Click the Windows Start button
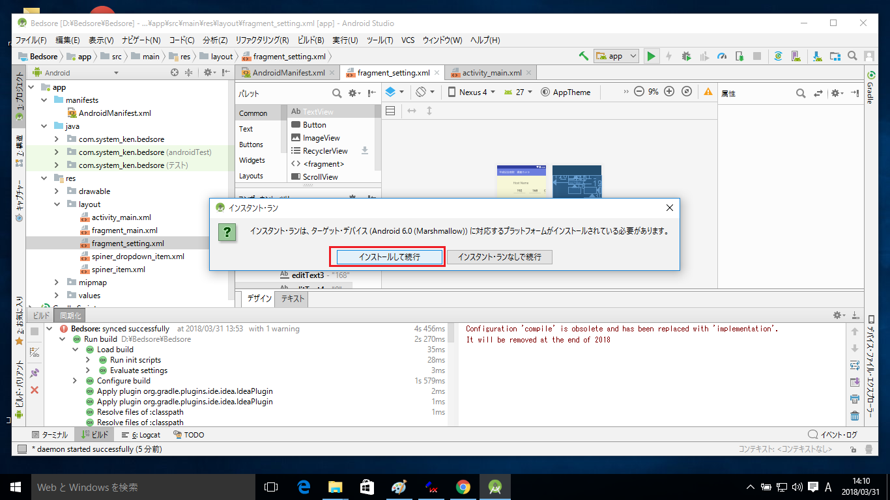 pyautogui.click(x=16, y=487)
